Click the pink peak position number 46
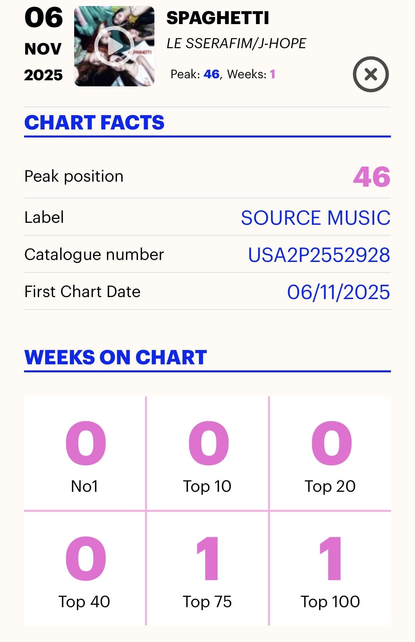Image resolution: width=415 pixels, height=642 pixels. click(372, 177)
